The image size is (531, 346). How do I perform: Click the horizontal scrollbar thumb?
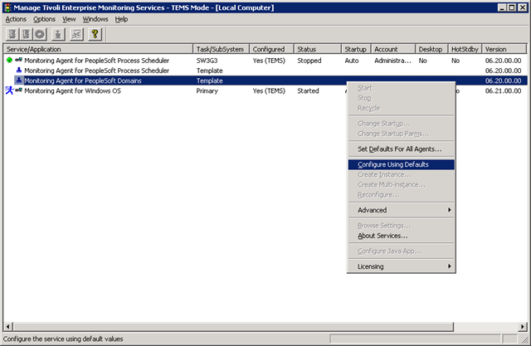233,327
